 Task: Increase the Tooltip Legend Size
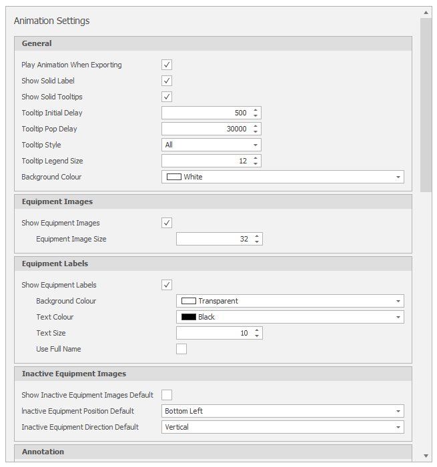tap(256, 158)
